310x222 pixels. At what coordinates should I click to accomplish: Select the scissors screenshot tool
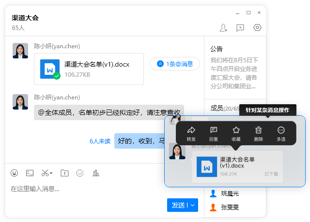pos(45,173)
